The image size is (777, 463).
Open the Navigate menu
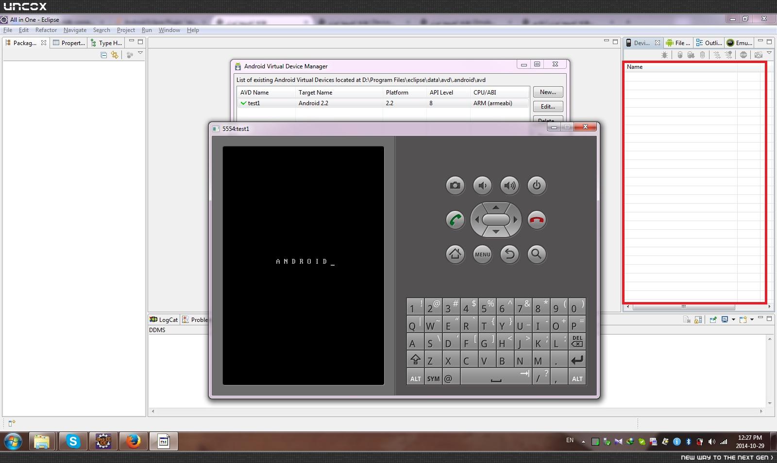point(75,30)
